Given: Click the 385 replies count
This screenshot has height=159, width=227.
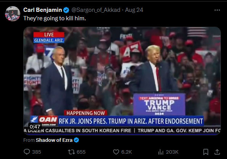Looking at the screenshot, I should 37,152.
